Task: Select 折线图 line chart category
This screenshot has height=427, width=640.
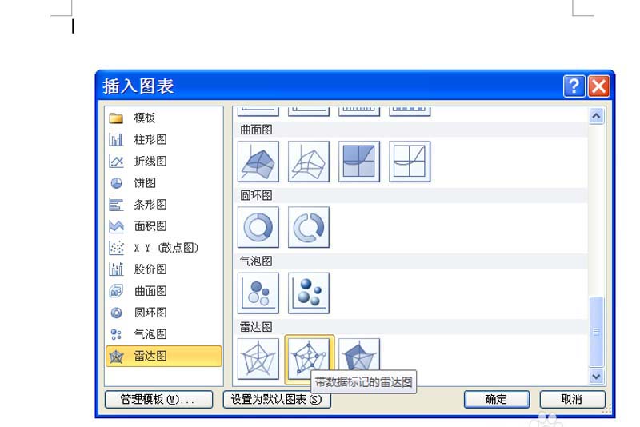Action: coord(163,161)
